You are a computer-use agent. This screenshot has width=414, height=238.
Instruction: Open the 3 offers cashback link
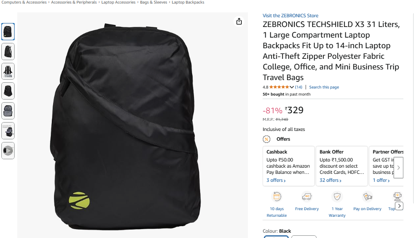(276, 180)
